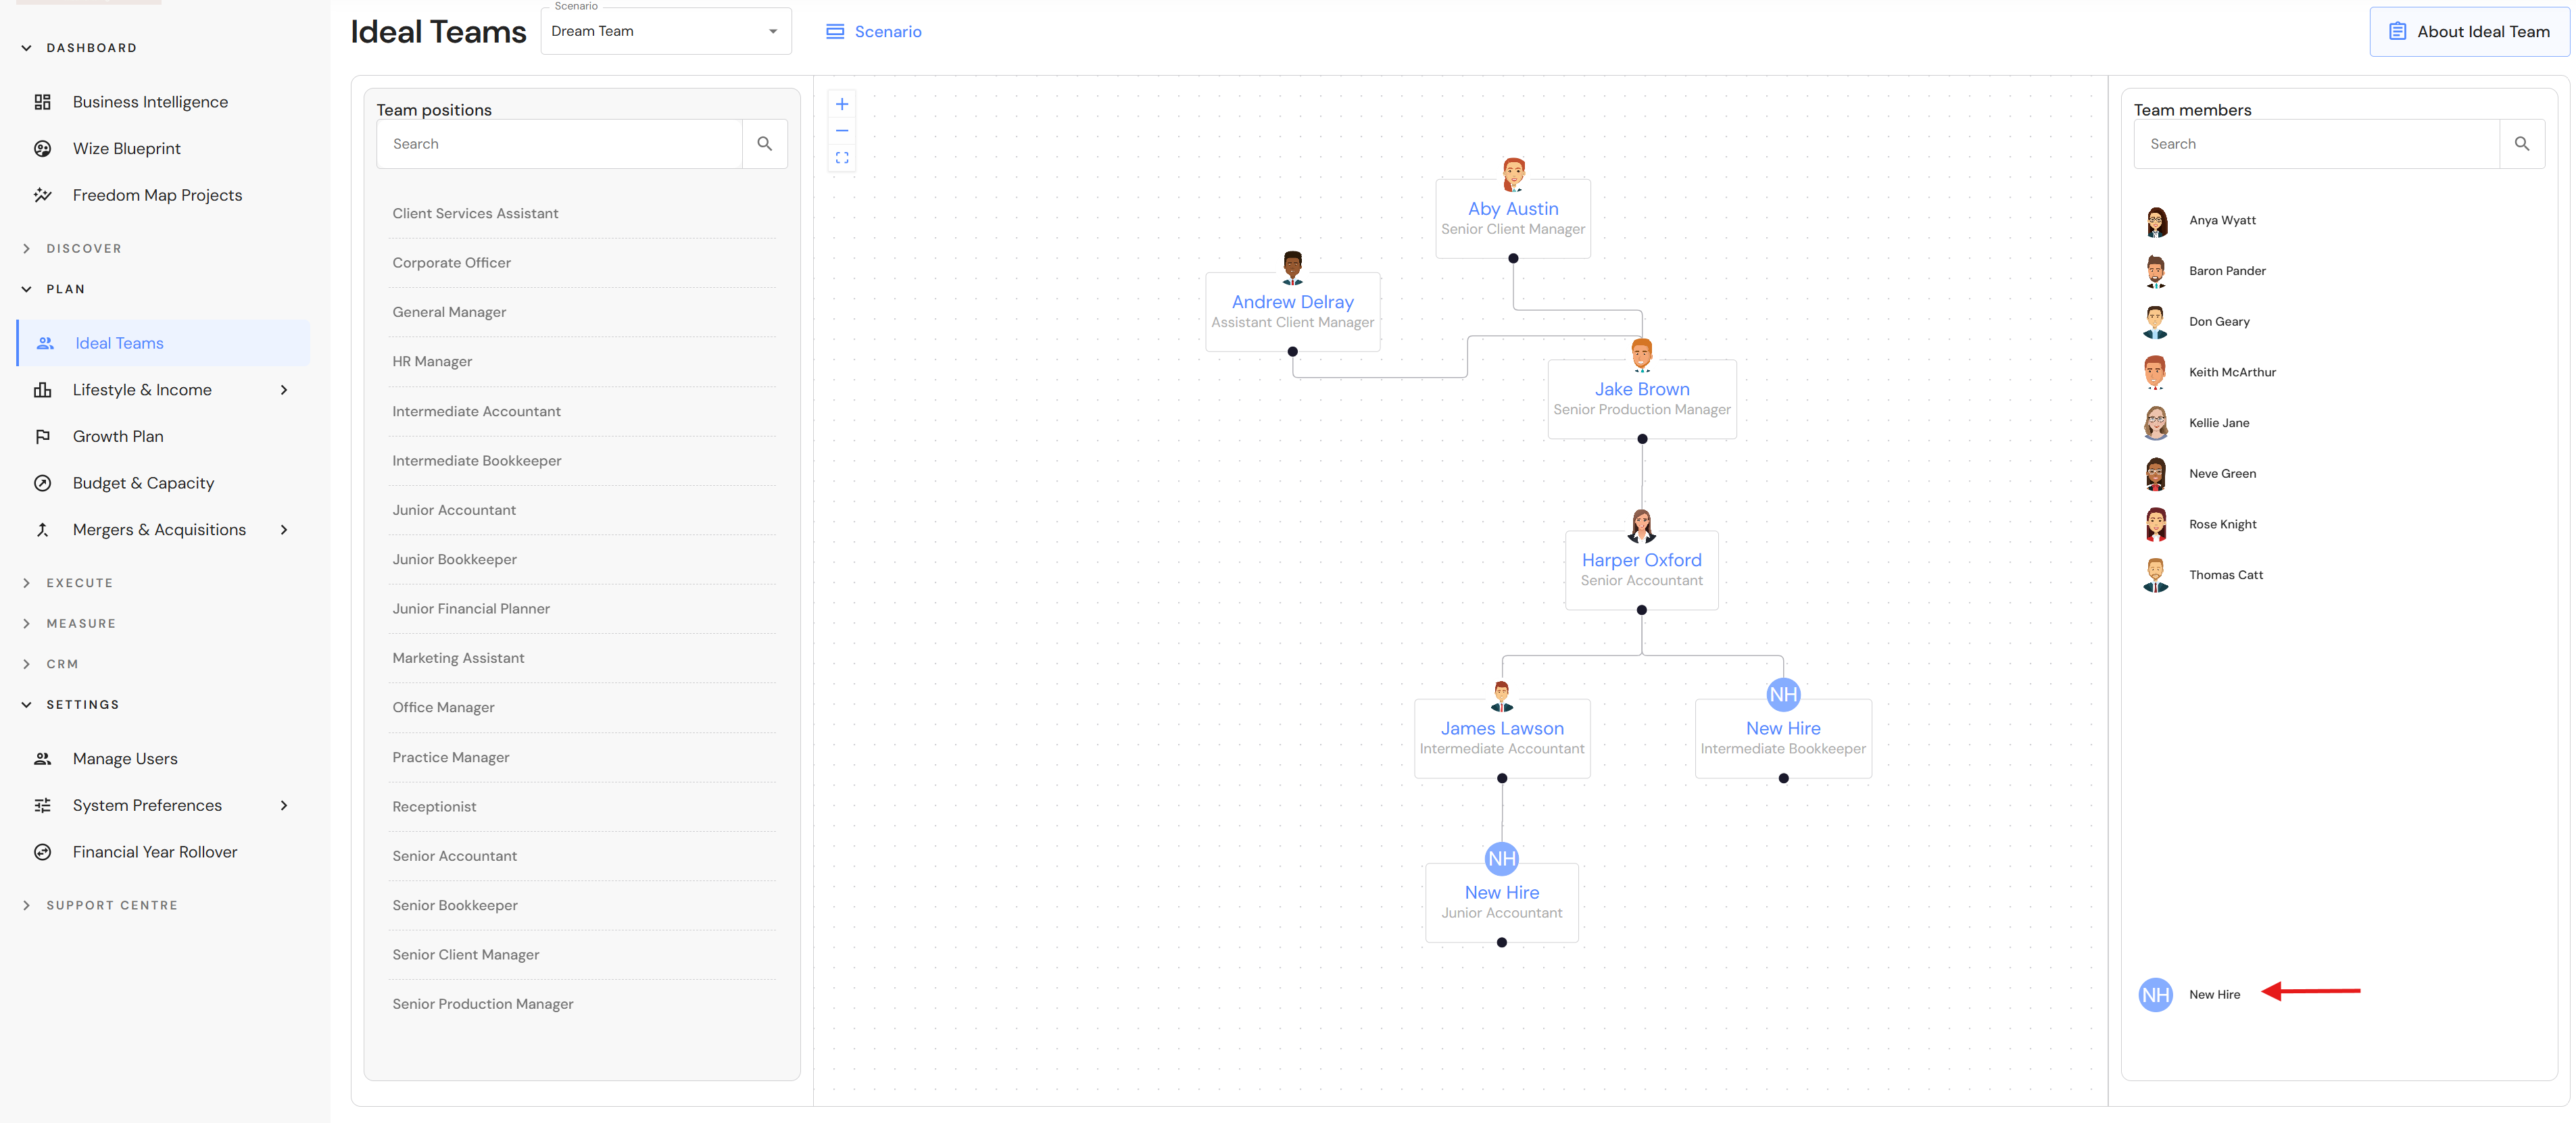Click the zoom out minus icon
The width and height of the screenshot is (2576, 1123).
[842, 131]
